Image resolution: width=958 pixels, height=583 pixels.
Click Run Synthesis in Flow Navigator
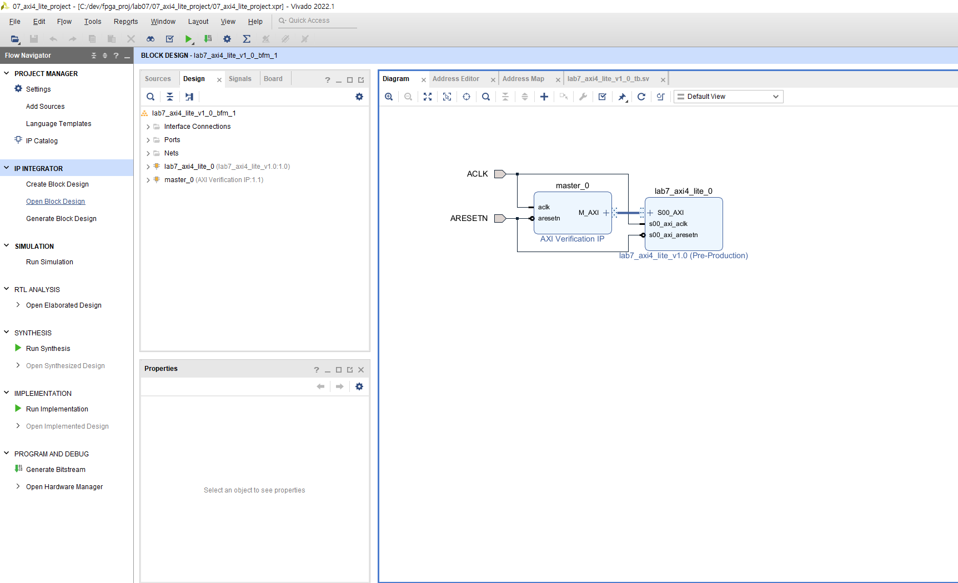point(48,349)
